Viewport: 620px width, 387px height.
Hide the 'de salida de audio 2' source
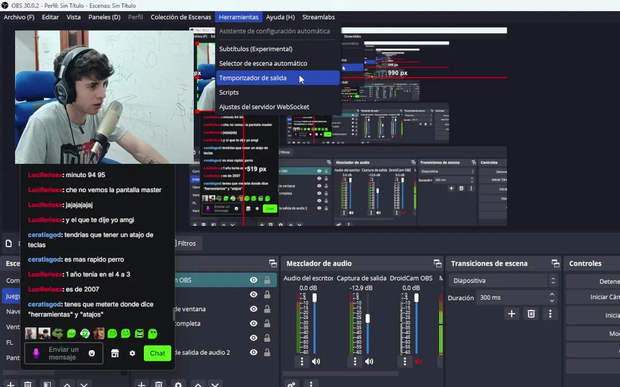click(253, 352)
